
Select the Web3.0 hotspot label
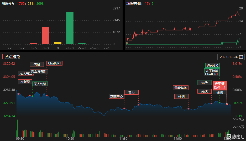212,65
